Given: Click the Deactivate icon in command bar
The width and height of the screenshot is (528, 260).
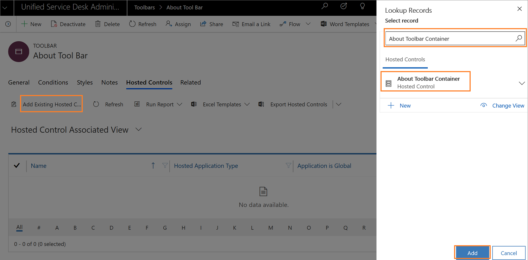Looking at the screenshot, I should pyautogui.click(x=54, y=24).
